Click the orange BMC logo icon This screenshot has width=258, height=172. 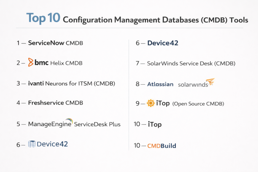pos(31,62)
